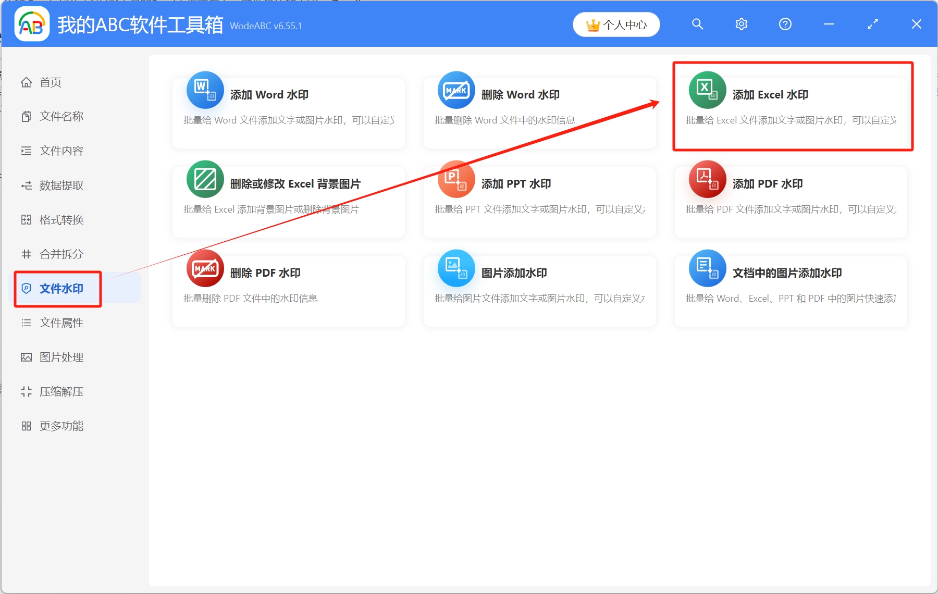Click the 删除或修改 Excel 背景图片 icon
938x594 pixels.
tap(204, 179)
